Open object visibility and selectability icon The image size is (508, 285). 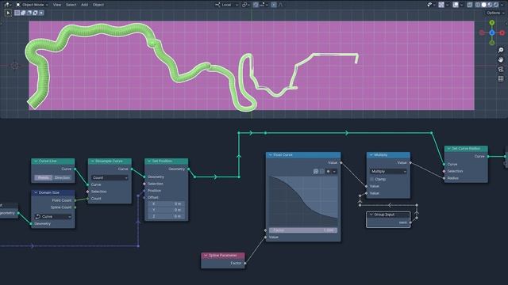point(430,5)
